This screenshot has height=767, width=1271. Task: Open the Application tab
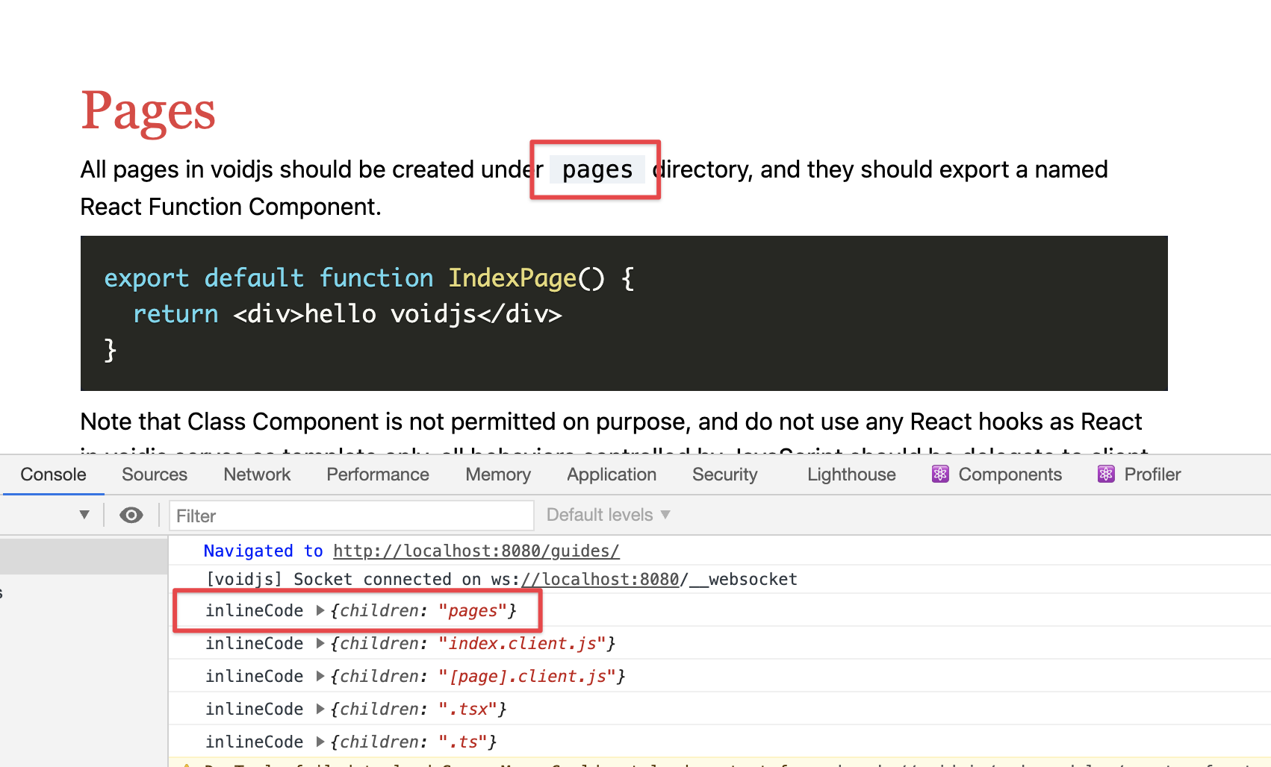click(612, 475)
